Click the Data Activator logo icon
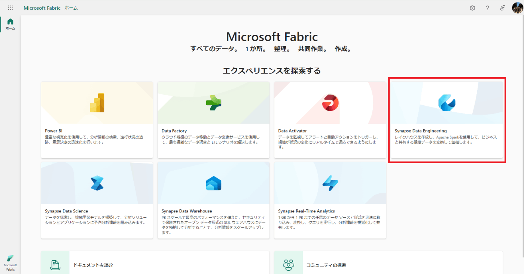This screenshot has height=274, width=524. coord(330,103)
